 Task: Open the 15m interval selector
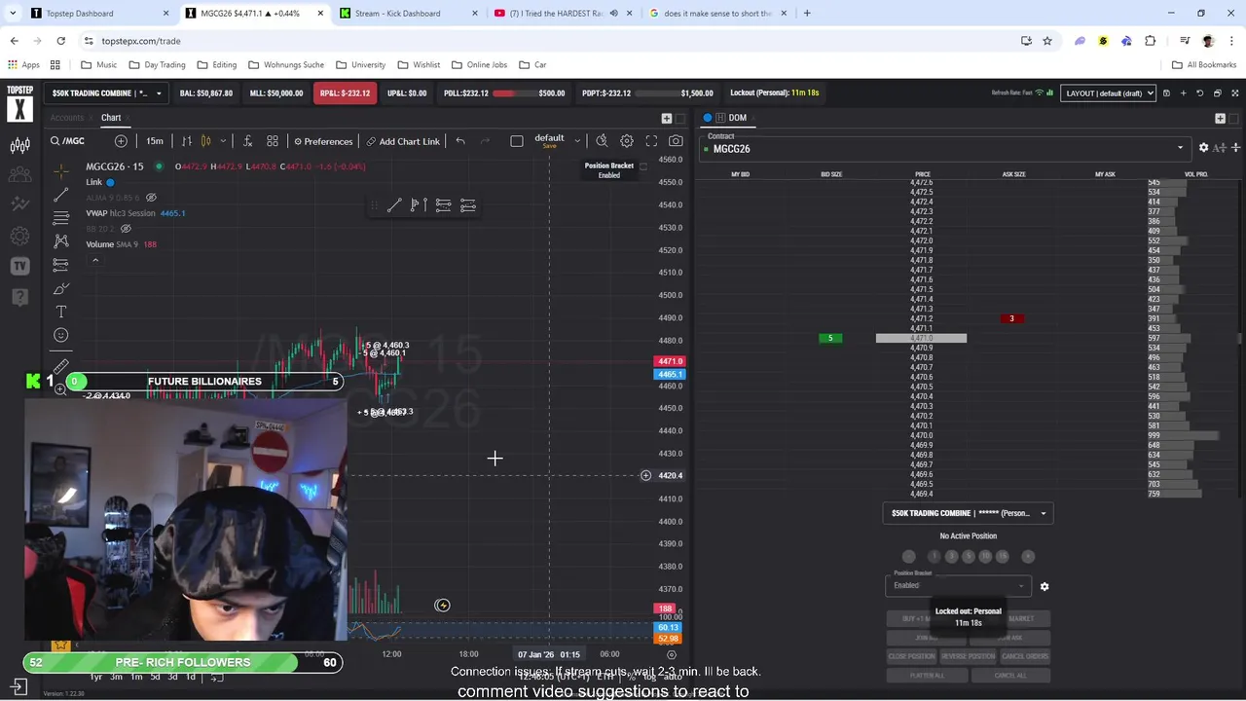point(155,141)
